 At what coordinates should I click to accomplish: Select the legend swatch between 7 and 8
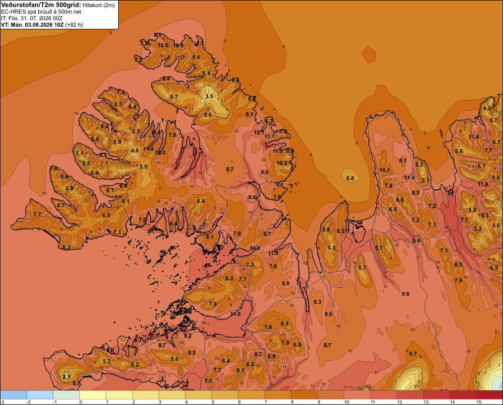coord(278,395)
